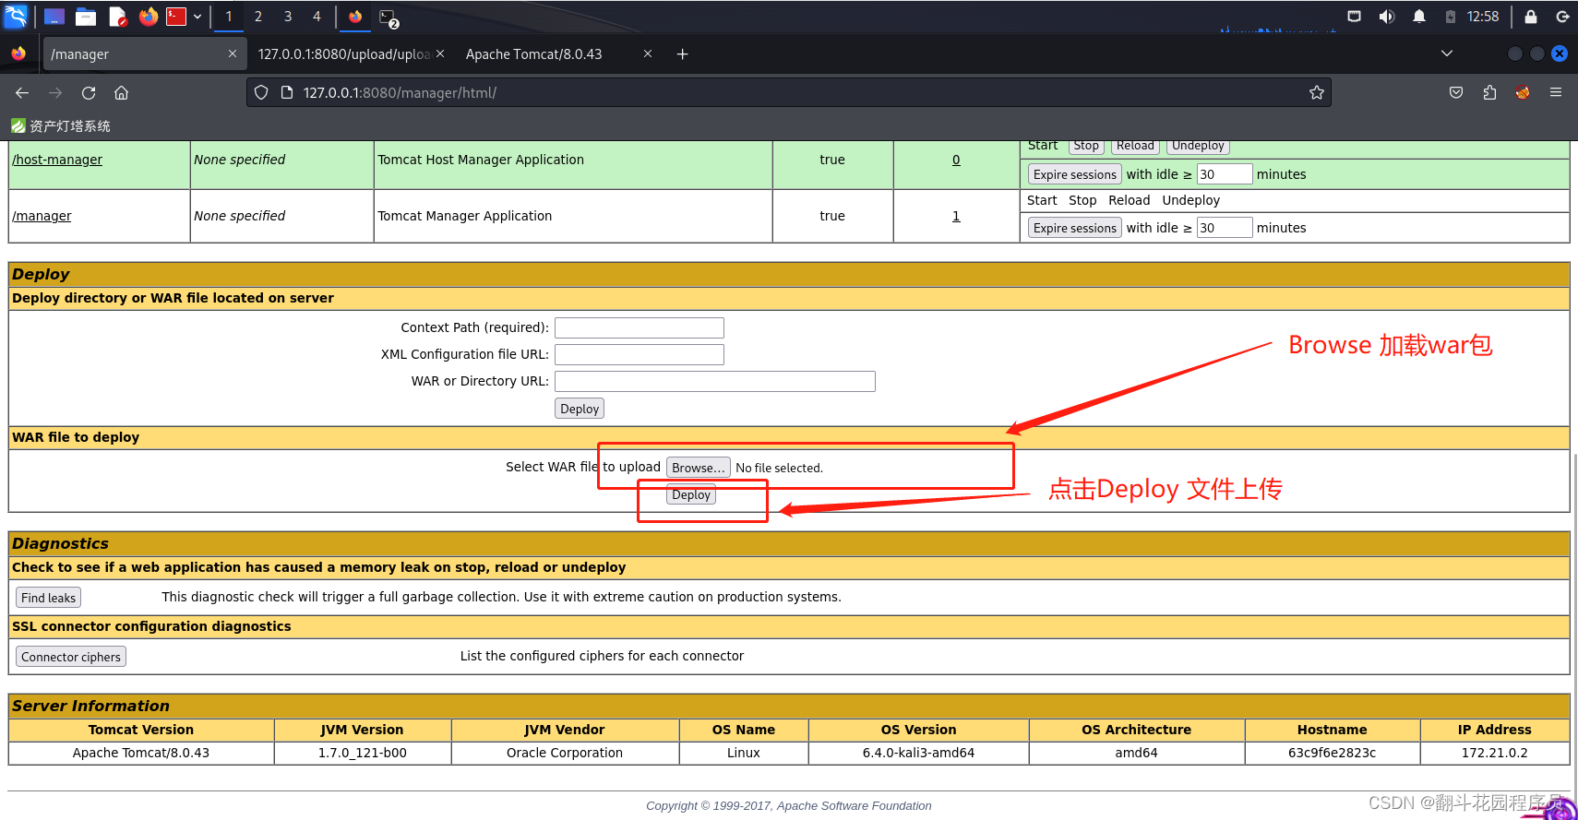This screenshot has height=820, width=1578.
Task: Open the grouped terminal windows in the taskbar
Action: point(389,18)
